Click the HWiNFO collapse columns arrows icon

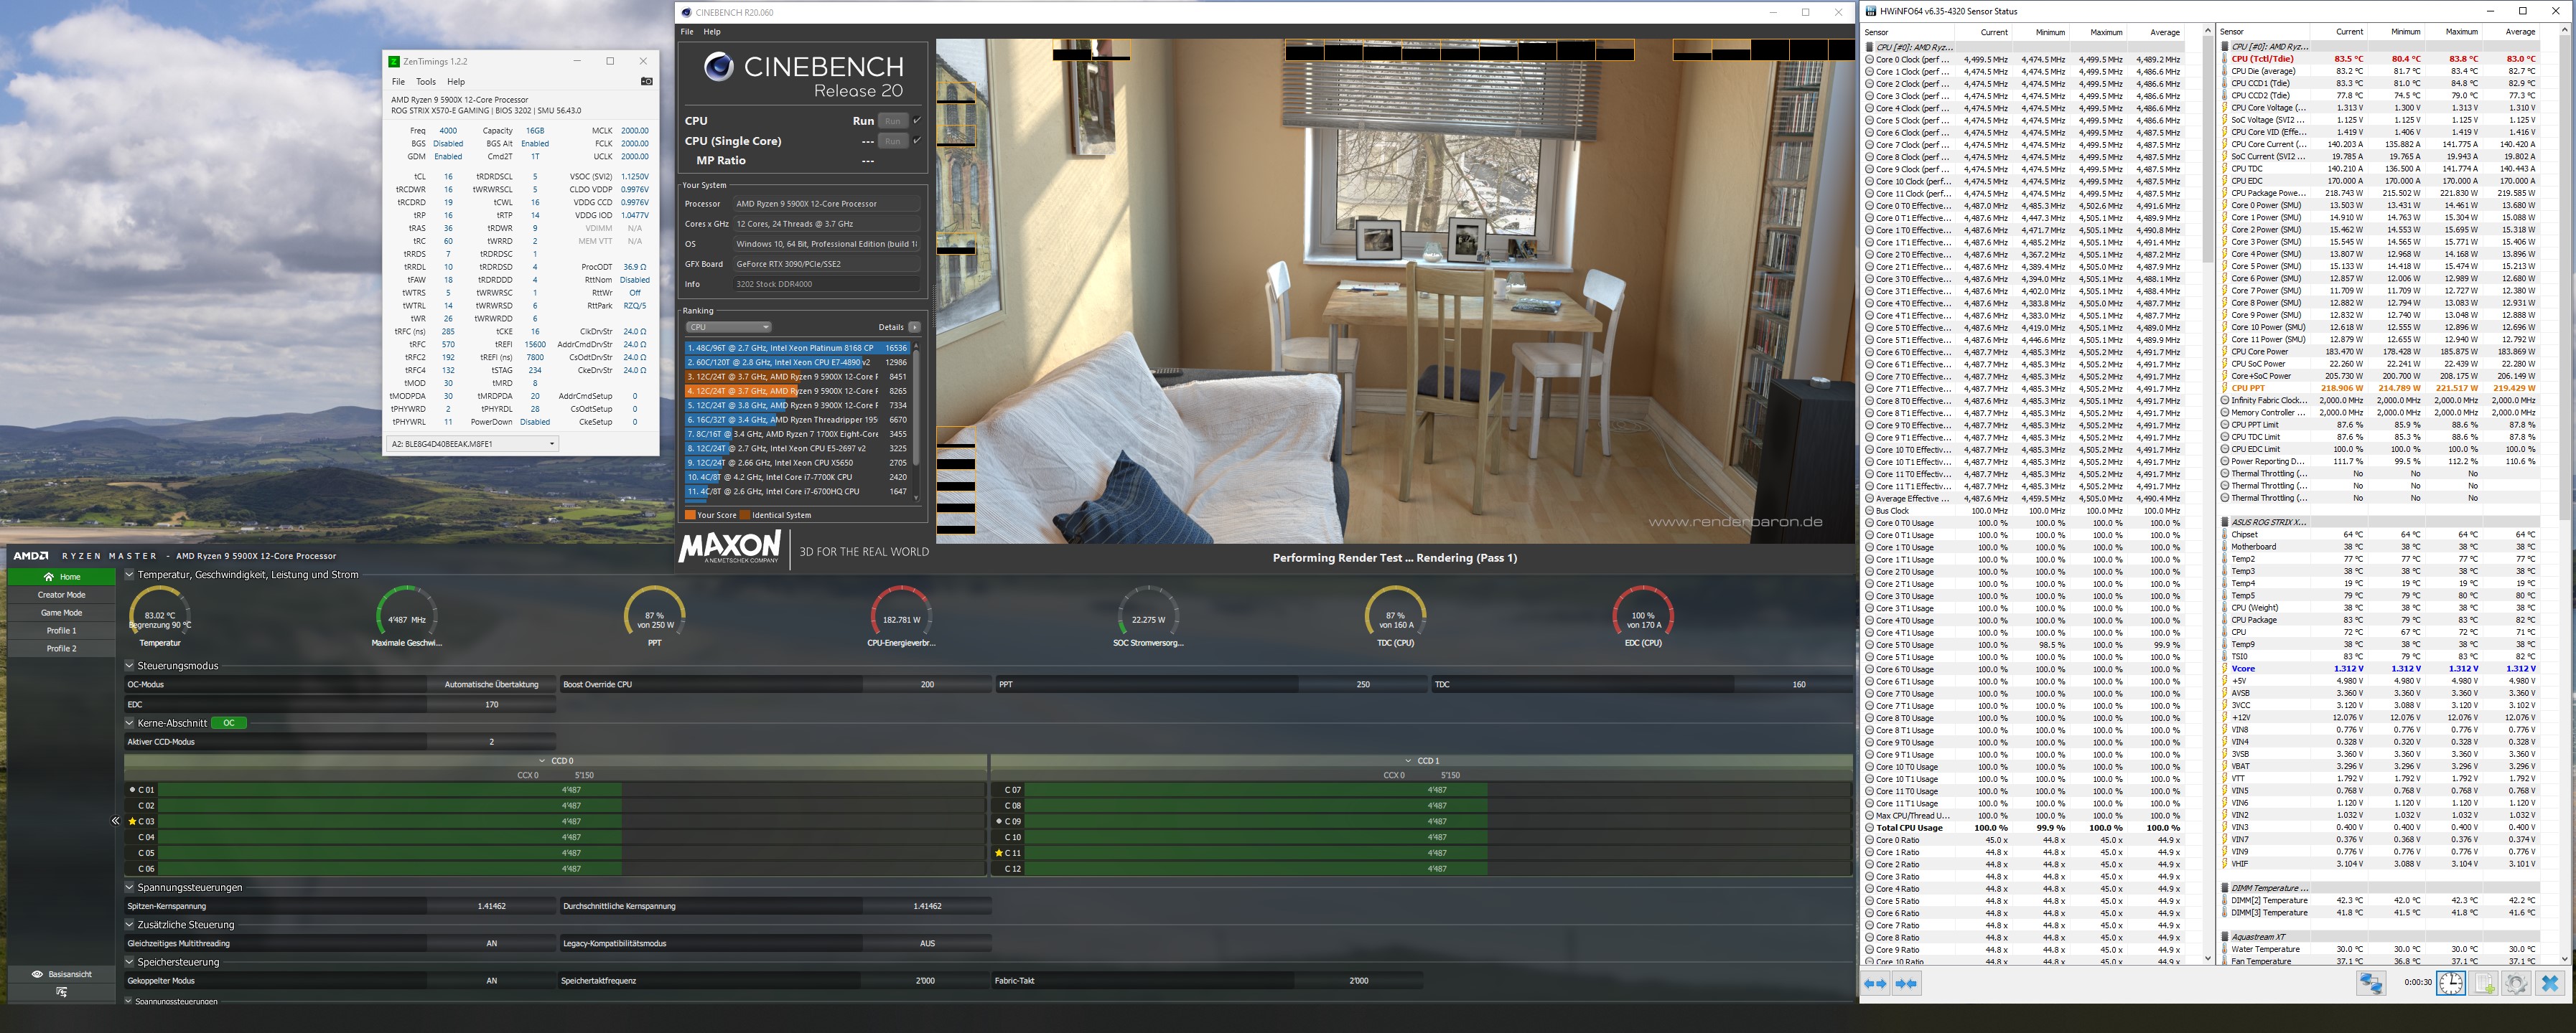(x=1907, y=984)
